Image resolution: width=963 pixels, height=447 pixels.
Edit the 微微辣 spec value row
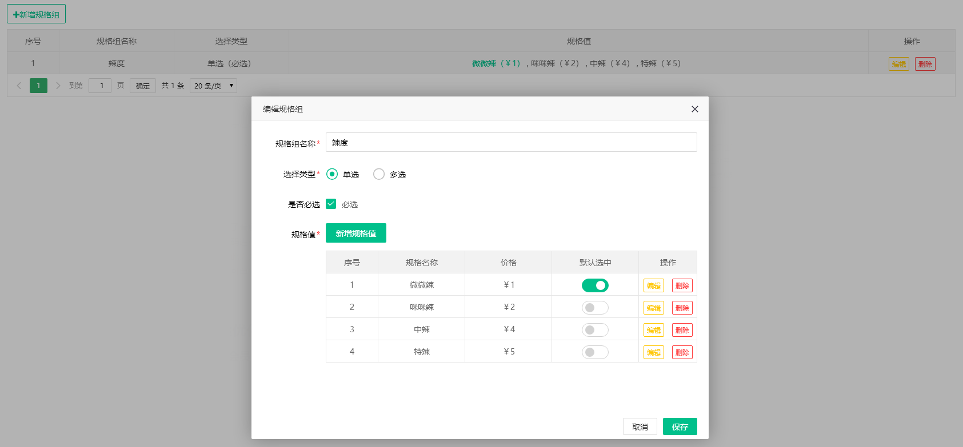[653, 285]
